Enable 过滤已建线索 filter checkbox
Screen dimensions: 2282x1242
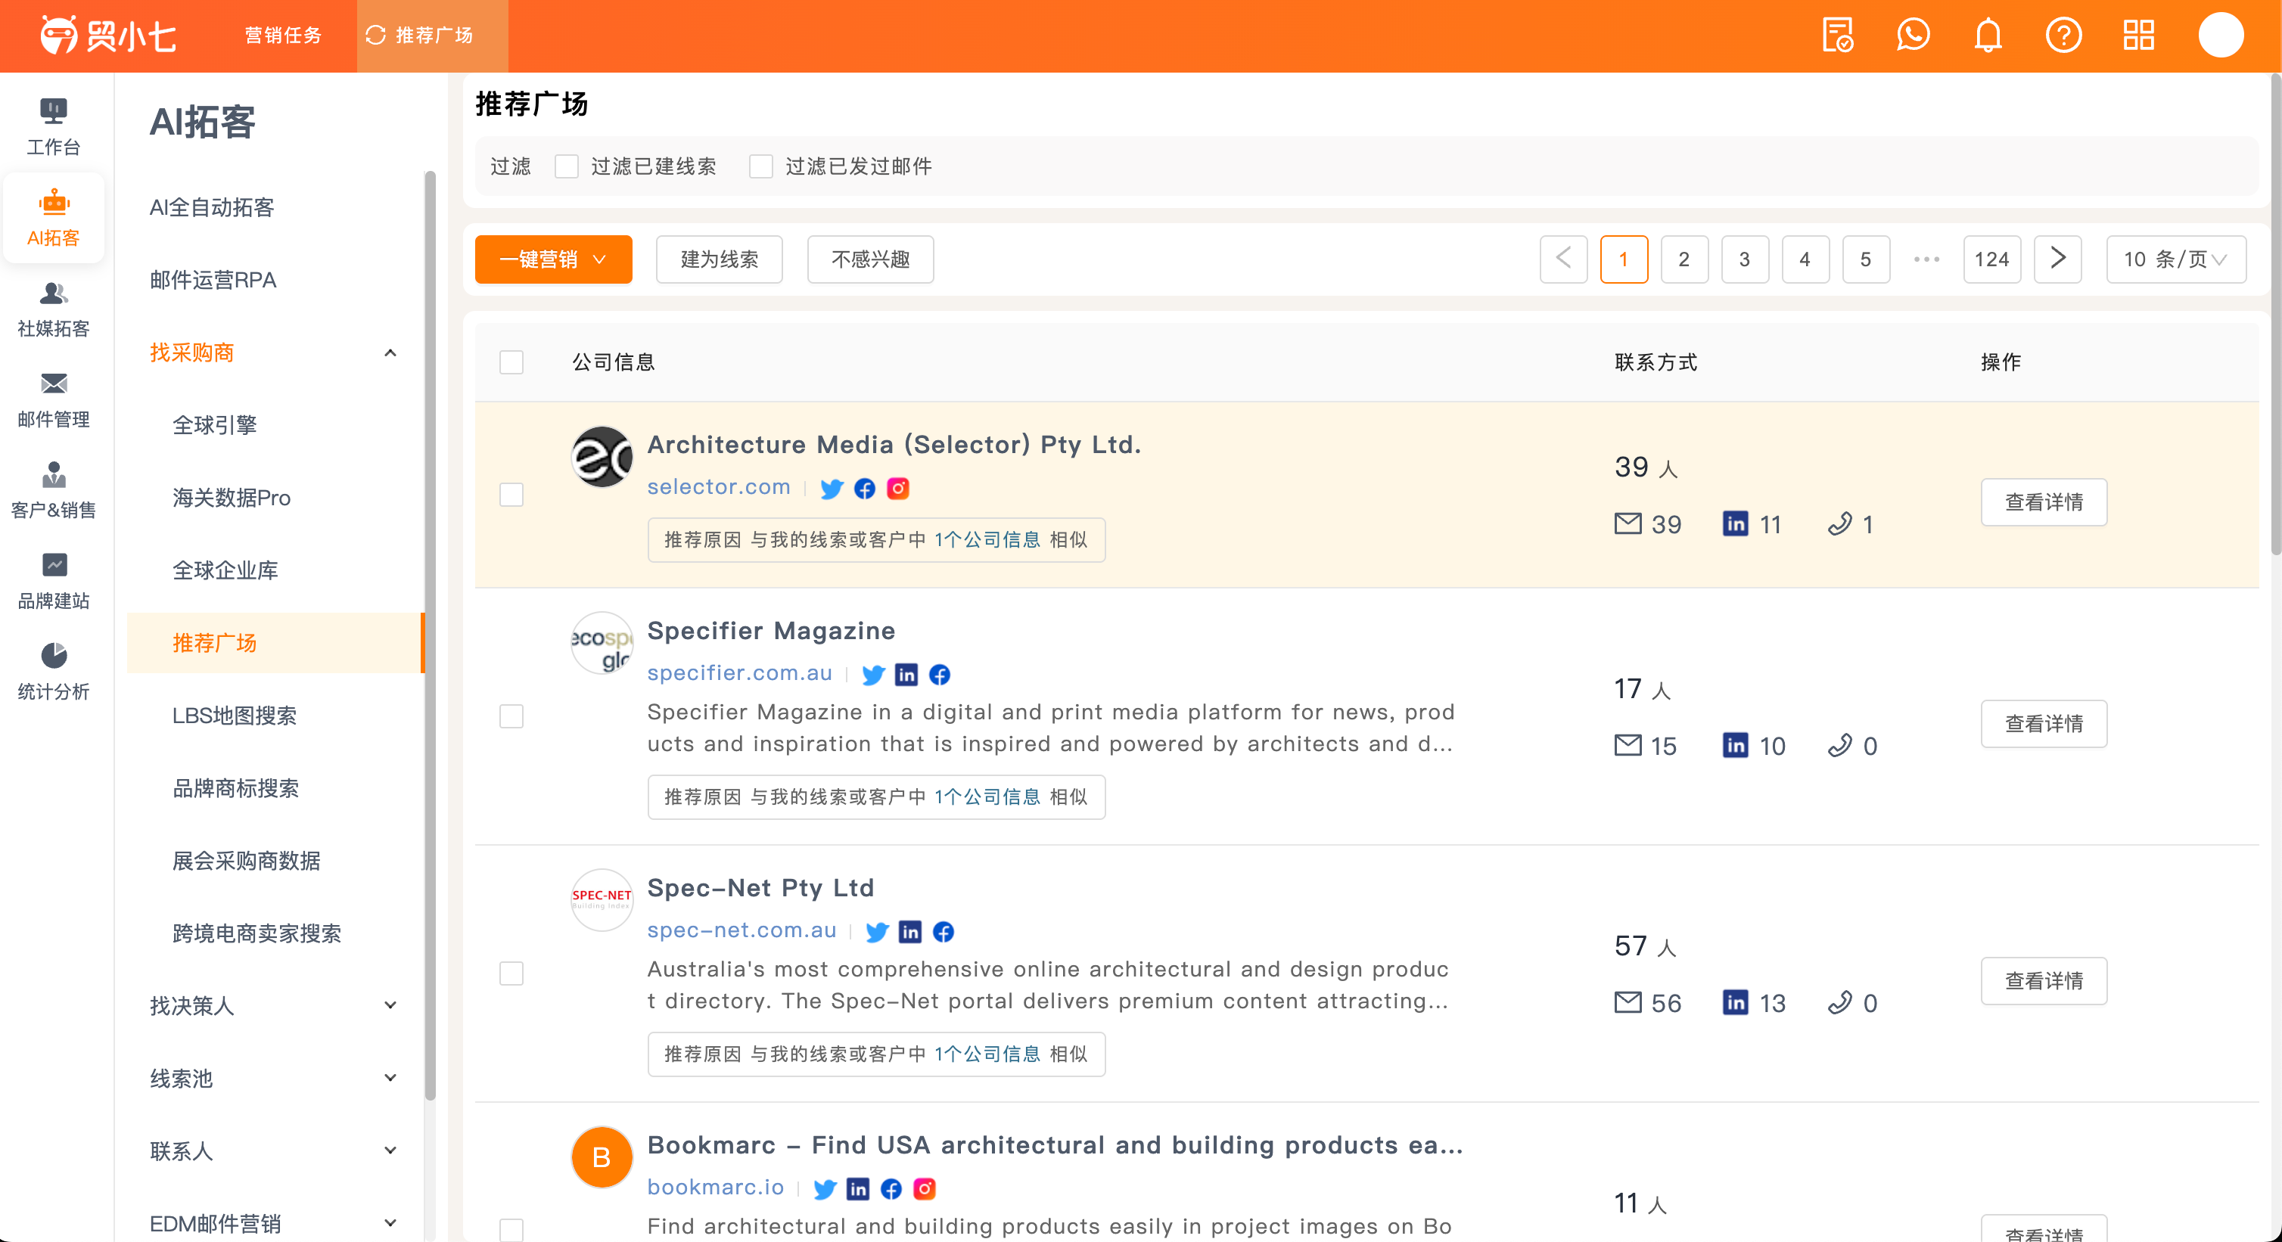coord(566,166)
